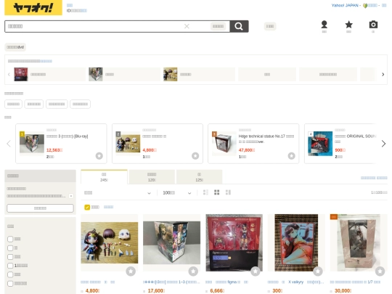Go back in ranking carousel with left chevron
The height and width of the screenshot is (294, 392).
9,144
